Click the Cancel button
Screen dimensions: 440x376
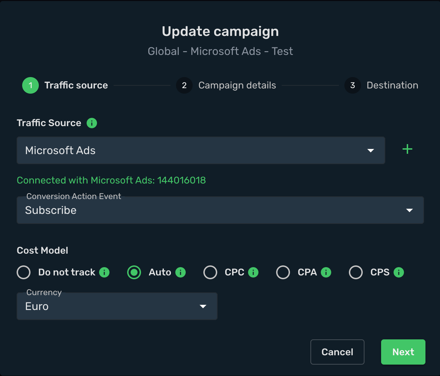337,352
